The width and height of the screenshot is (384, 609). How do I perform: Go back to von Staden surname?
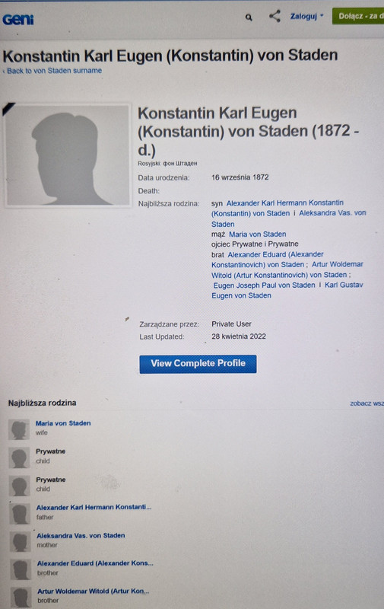52,71
